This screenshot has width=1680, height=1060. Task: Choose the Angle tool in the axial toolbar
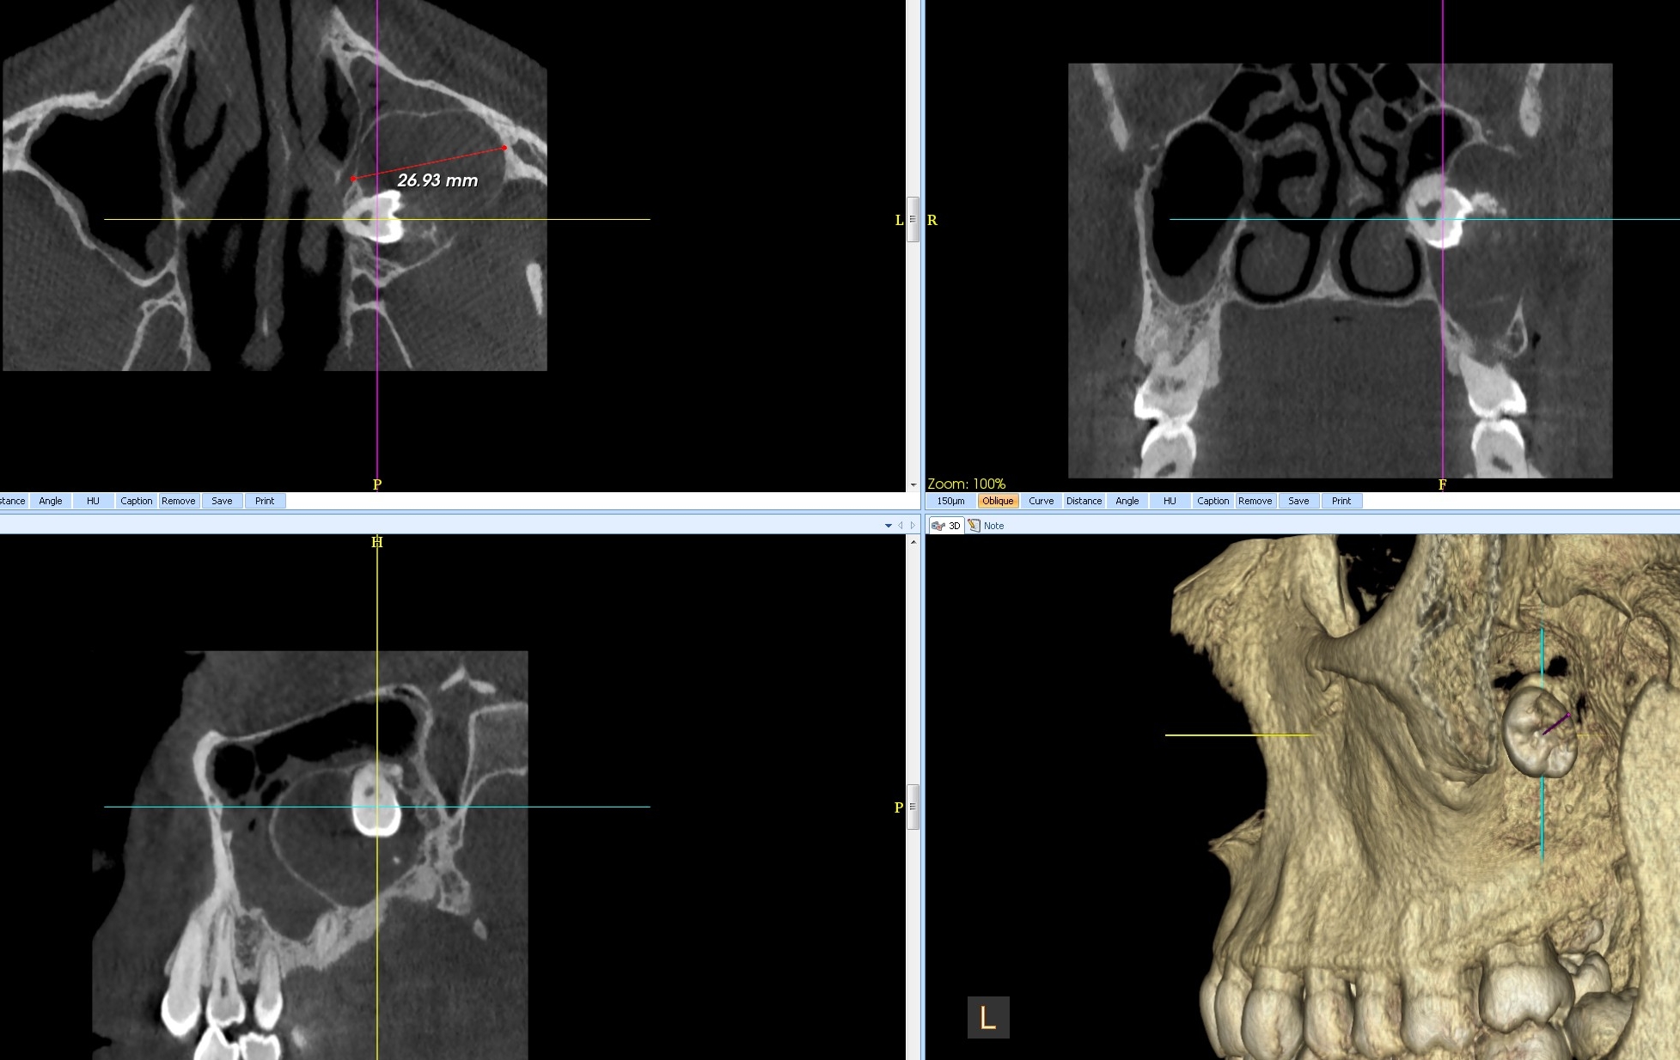(51, 501)
